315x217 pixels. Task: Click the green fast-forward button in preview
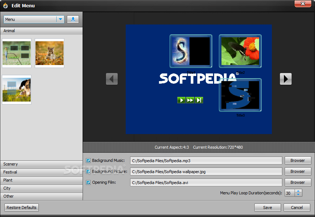coord(190,100)
